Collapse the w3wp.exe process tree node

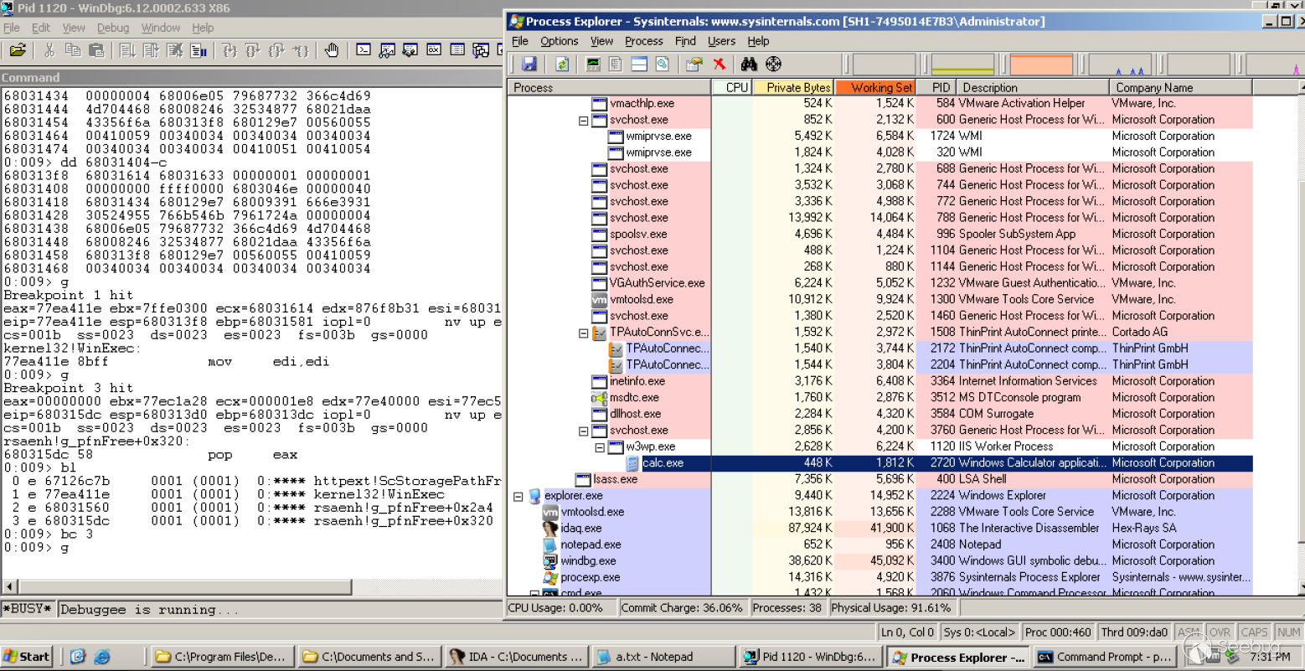click(600, 447)
